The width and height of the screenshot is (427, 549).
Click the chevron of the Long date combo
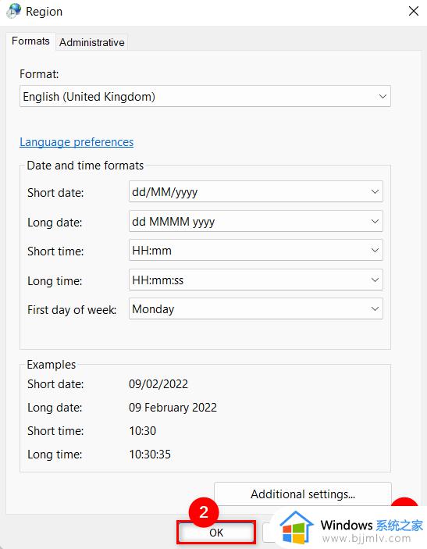(375, 221)
